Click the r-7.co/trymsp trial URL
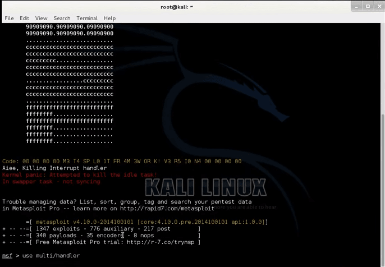Screen dimensions: 385x267 [161, 242]
